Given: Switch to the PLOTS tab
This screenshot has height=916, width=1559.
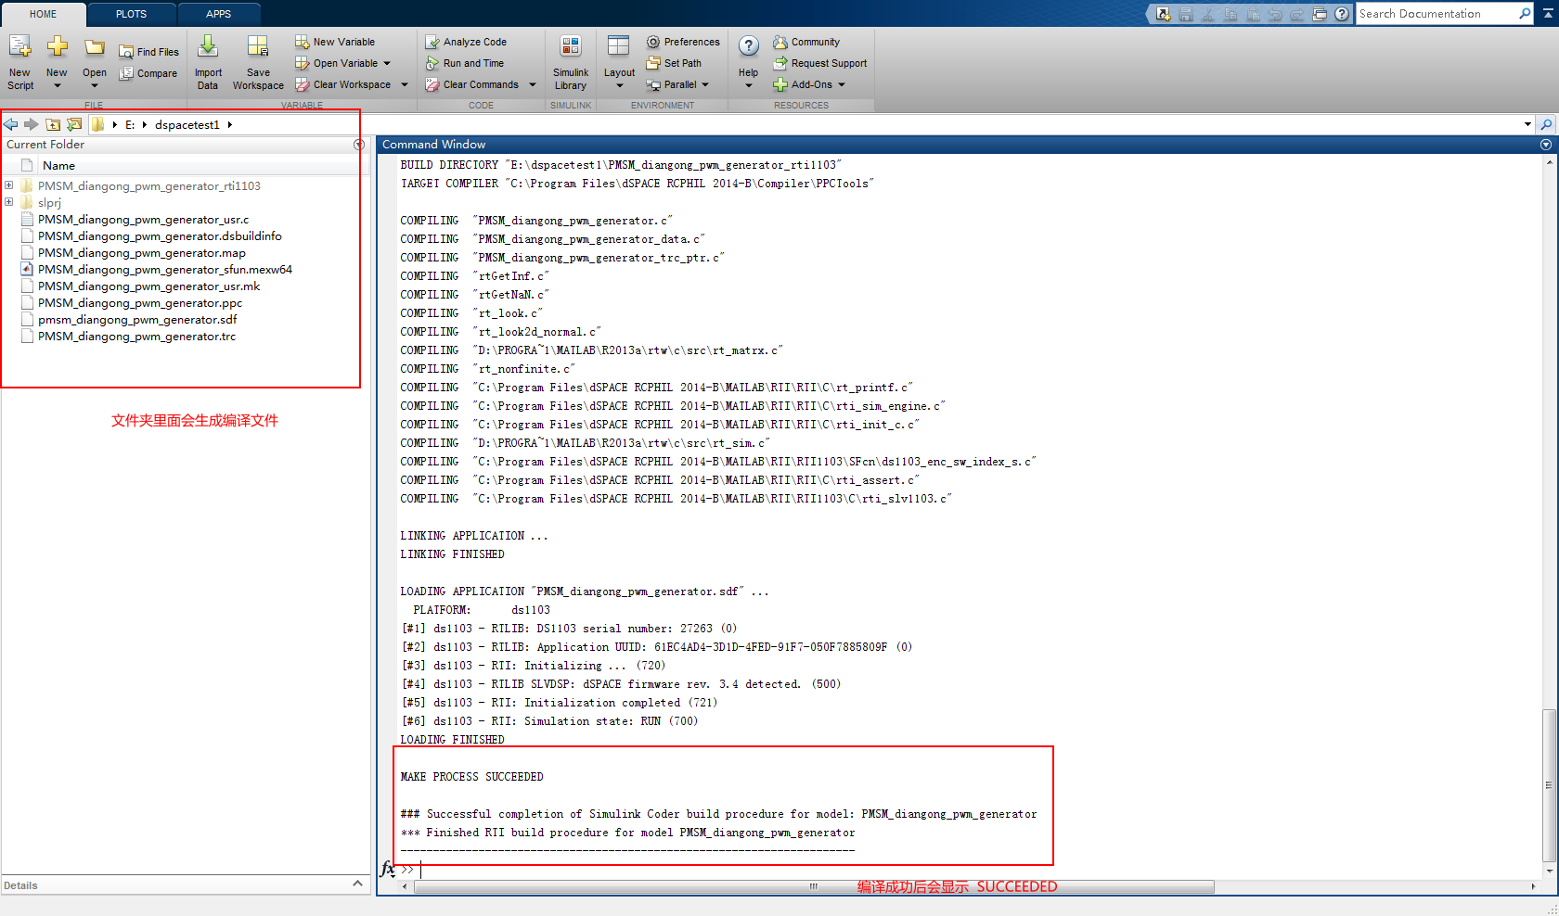Looking at the screenshot, I should click(130, 14).
